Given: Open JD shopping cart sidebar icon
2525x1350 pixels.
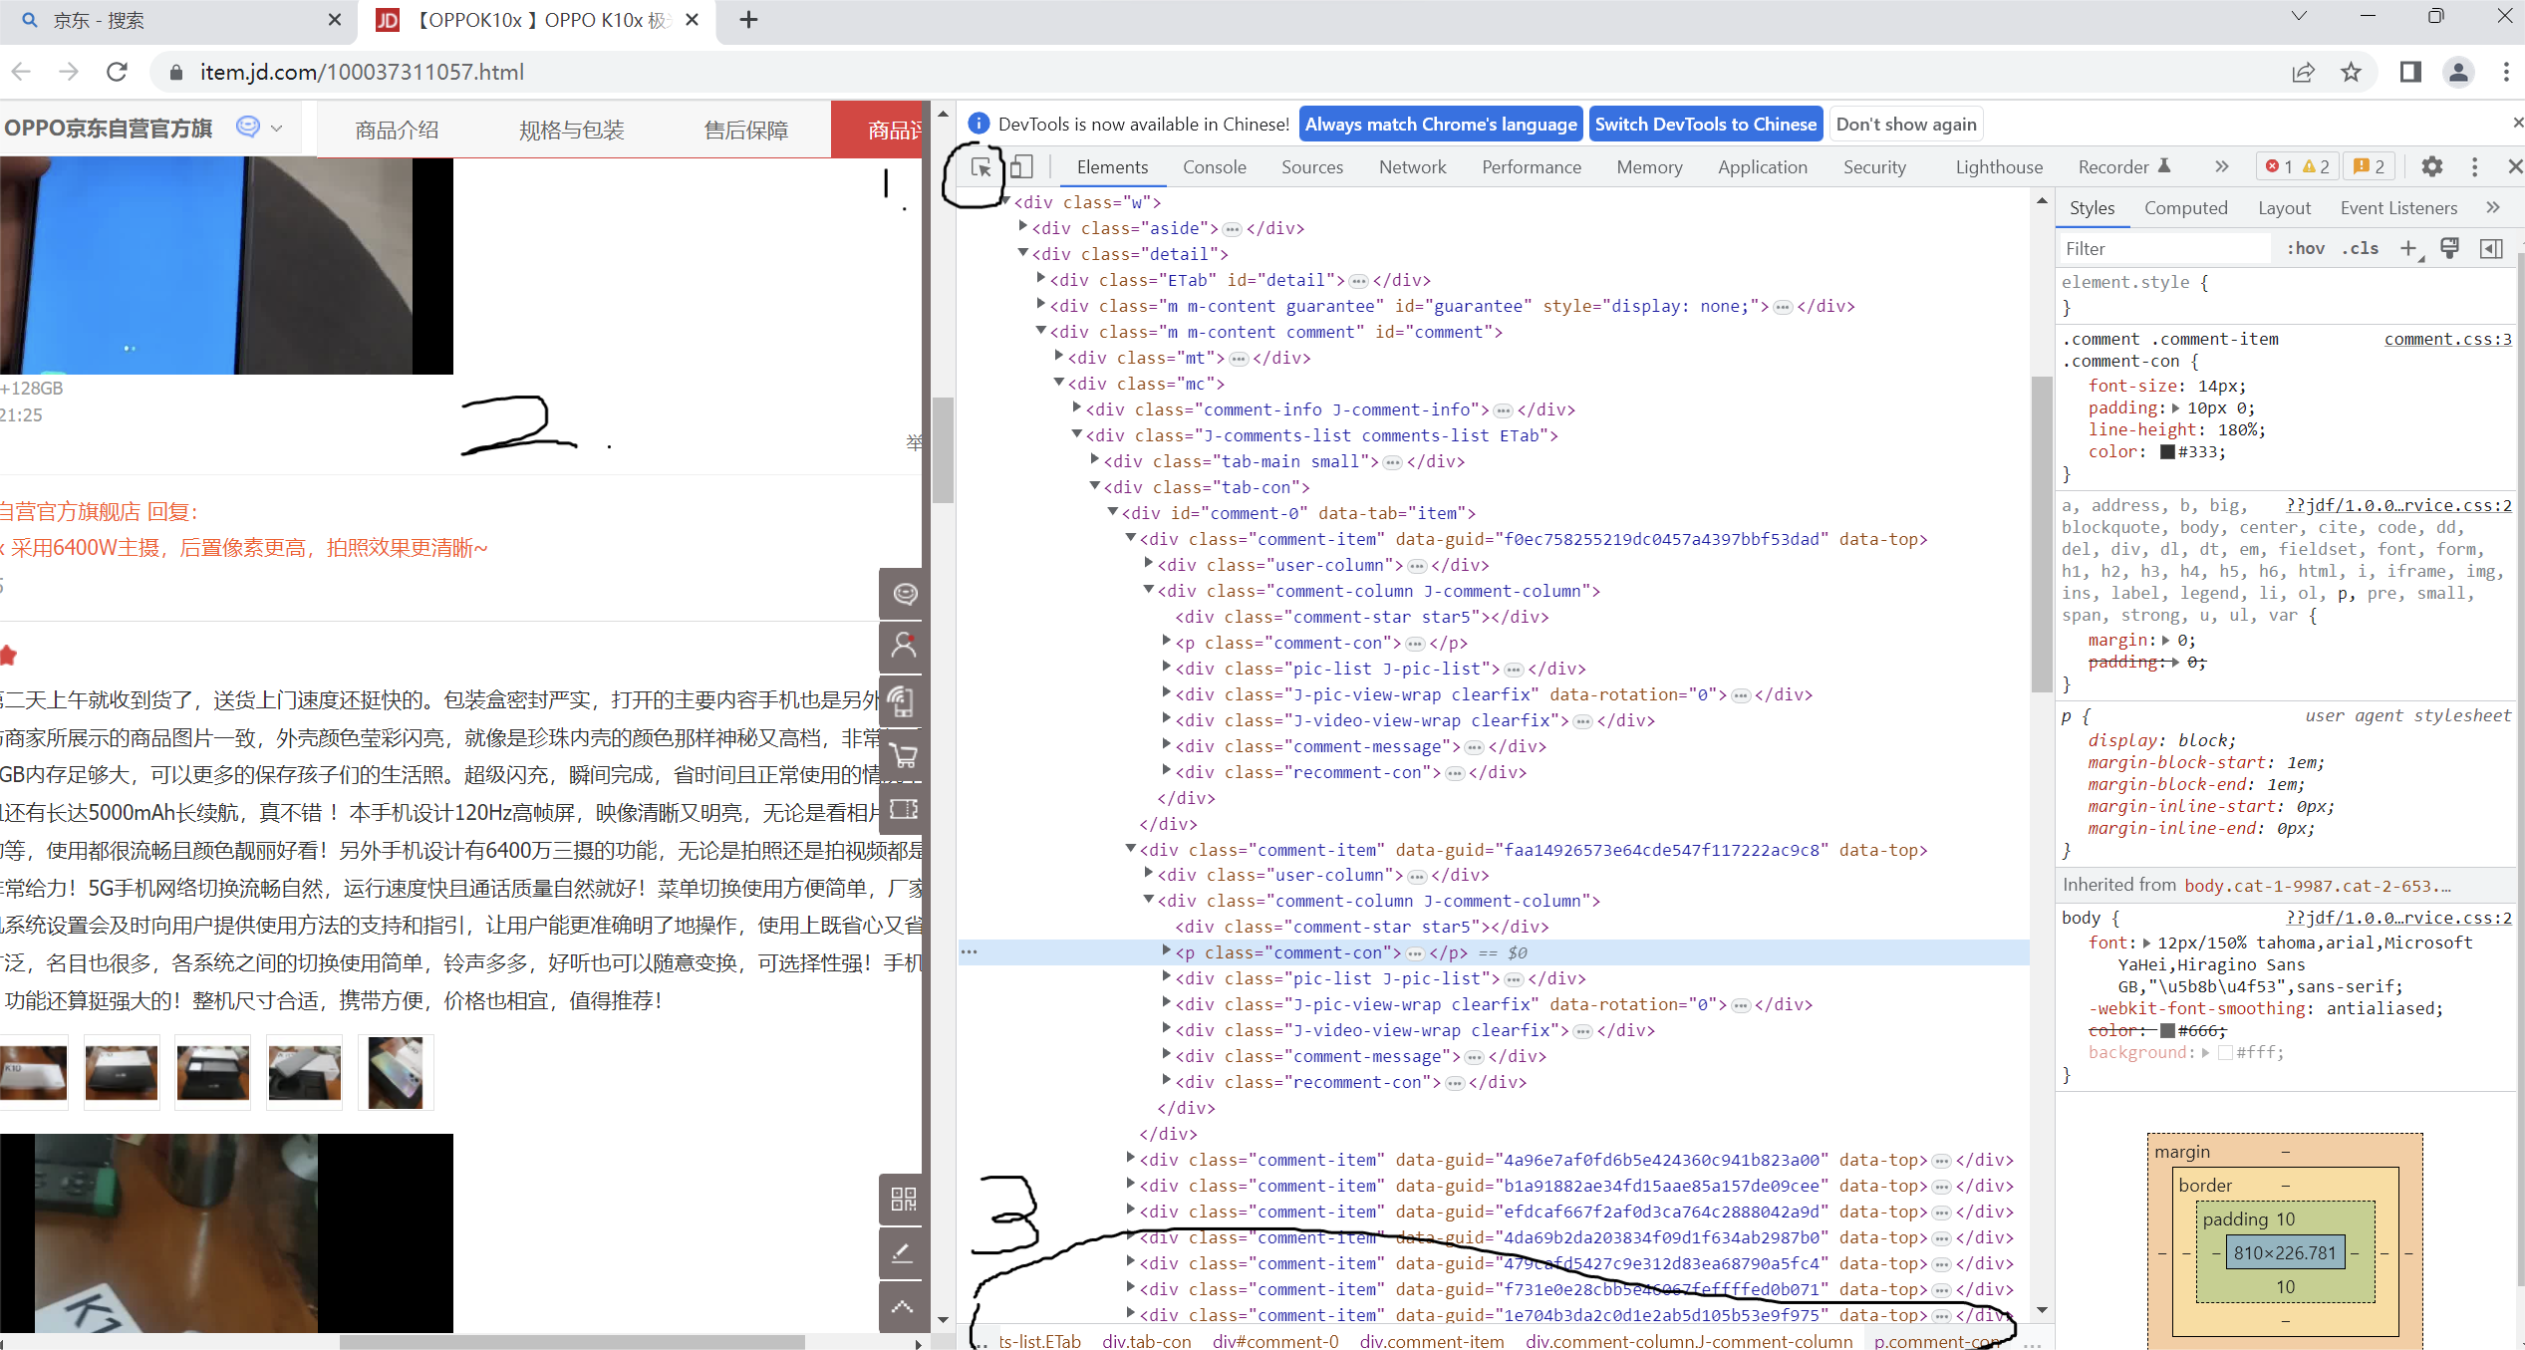Looking at the screenshot, I should point(904,755).
